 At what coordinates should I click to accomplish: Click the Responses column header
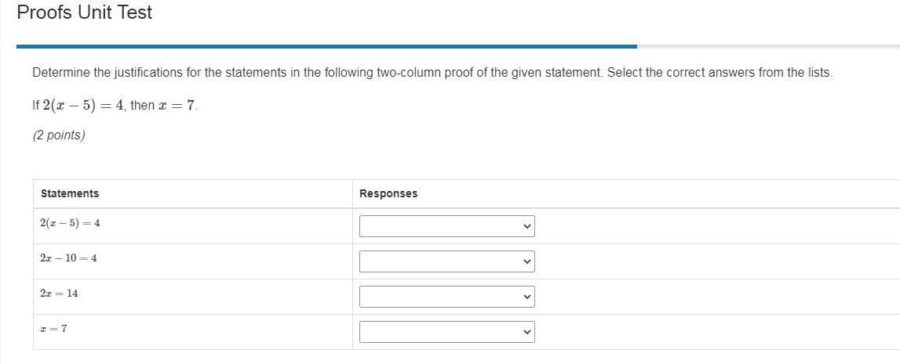click(x=388, y=193)
